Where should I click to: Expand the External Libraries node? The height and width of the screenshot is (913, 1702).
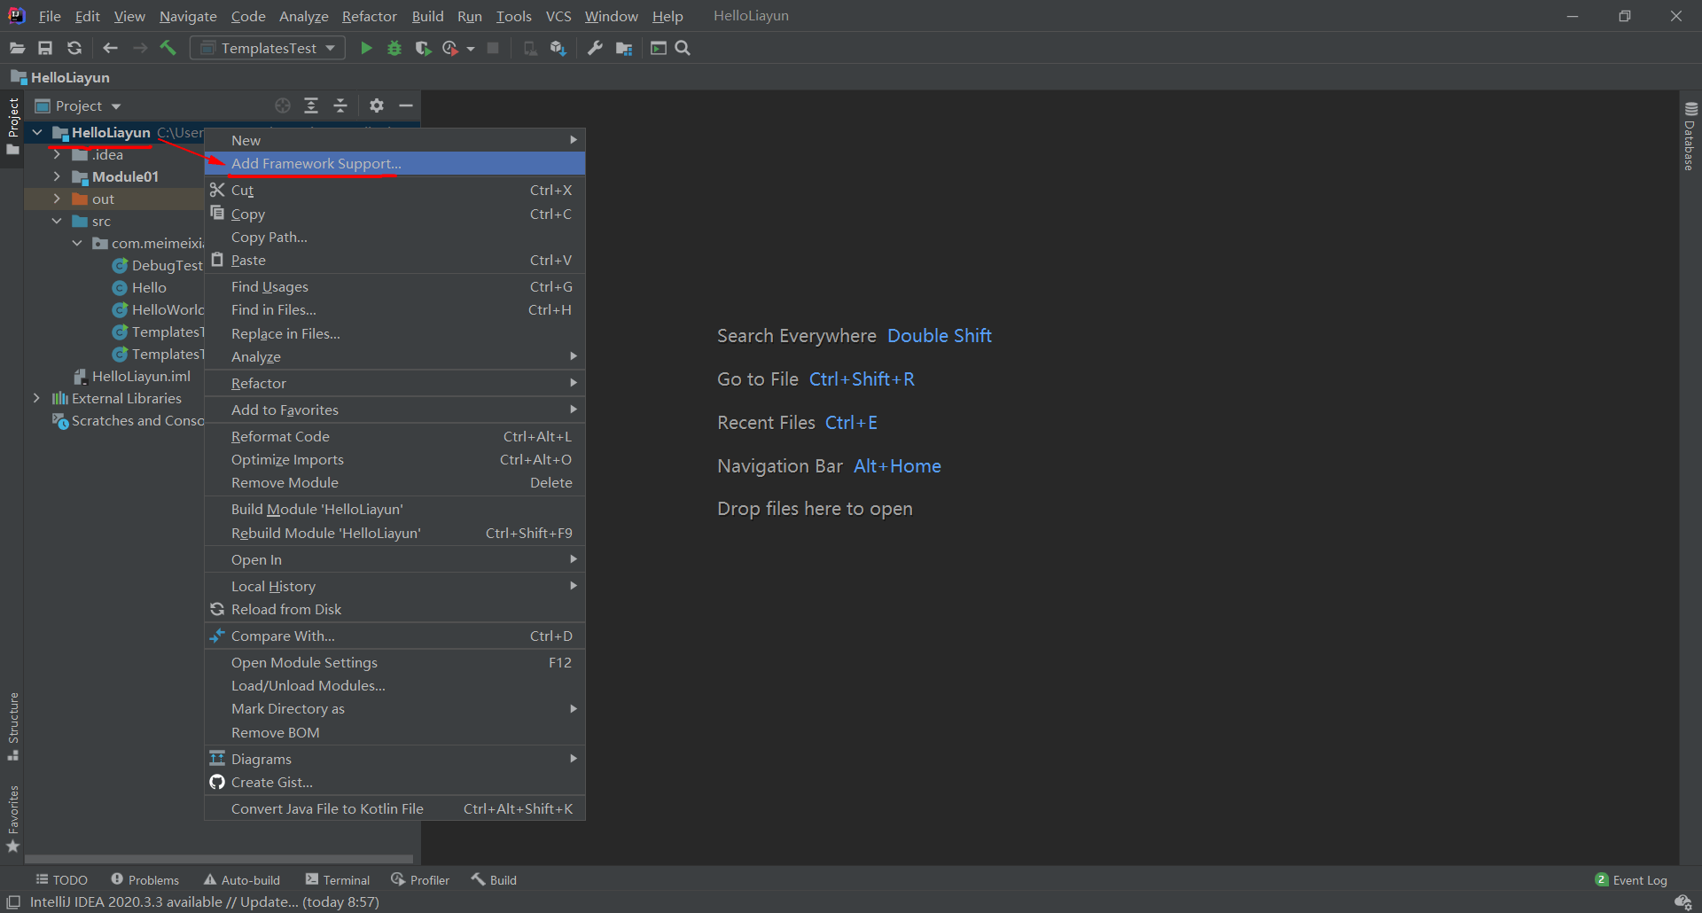[36, 398]
